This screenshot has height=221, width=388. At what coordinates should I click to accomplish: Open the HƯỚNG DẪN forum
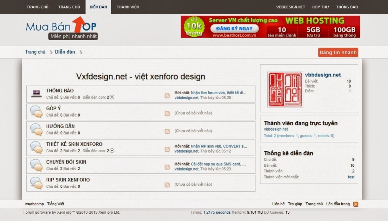coord(60,126)
